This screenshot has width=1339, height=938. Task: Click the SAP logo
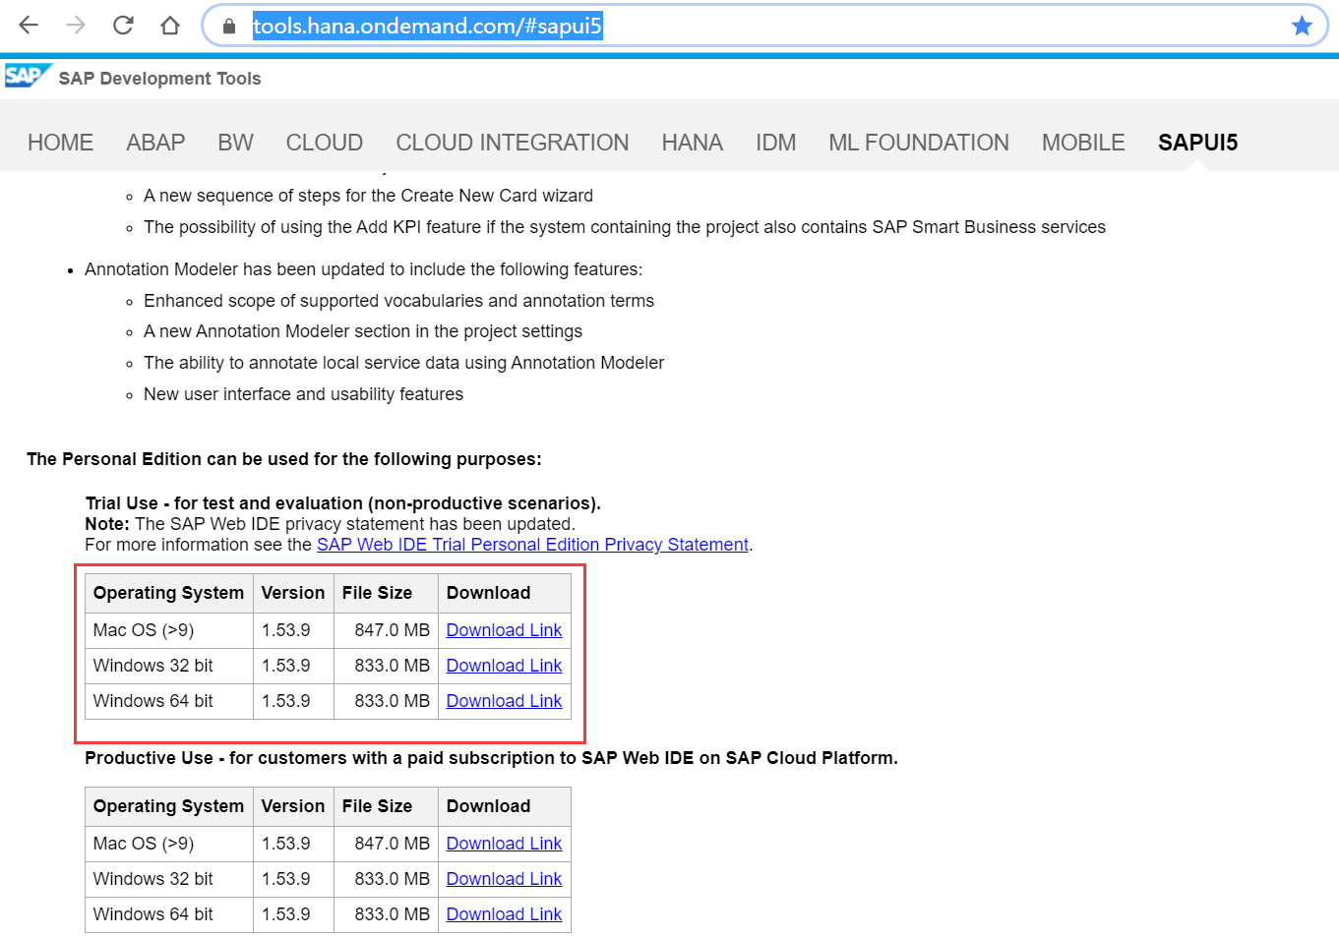pyautogui.click(x=28, y=76)
